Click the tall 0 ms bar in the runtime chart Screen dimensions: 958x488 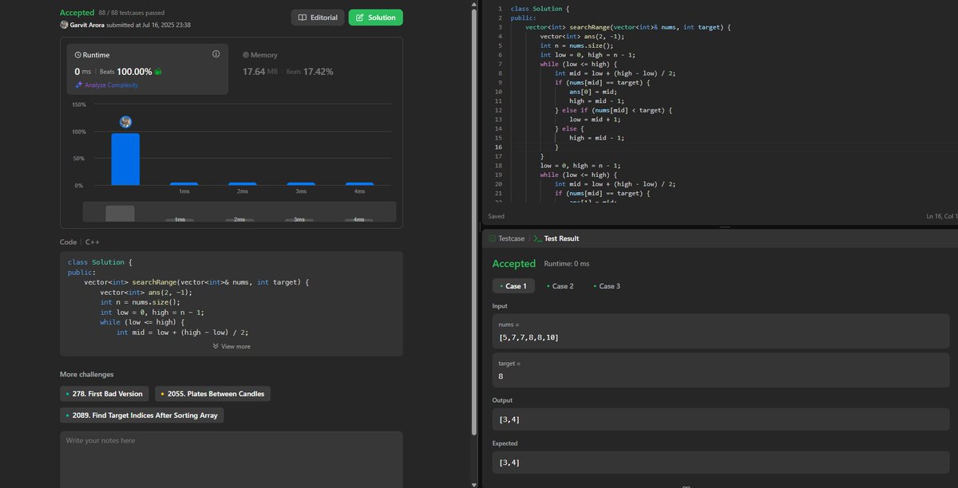pyautogui.click(x=125, y=159)
